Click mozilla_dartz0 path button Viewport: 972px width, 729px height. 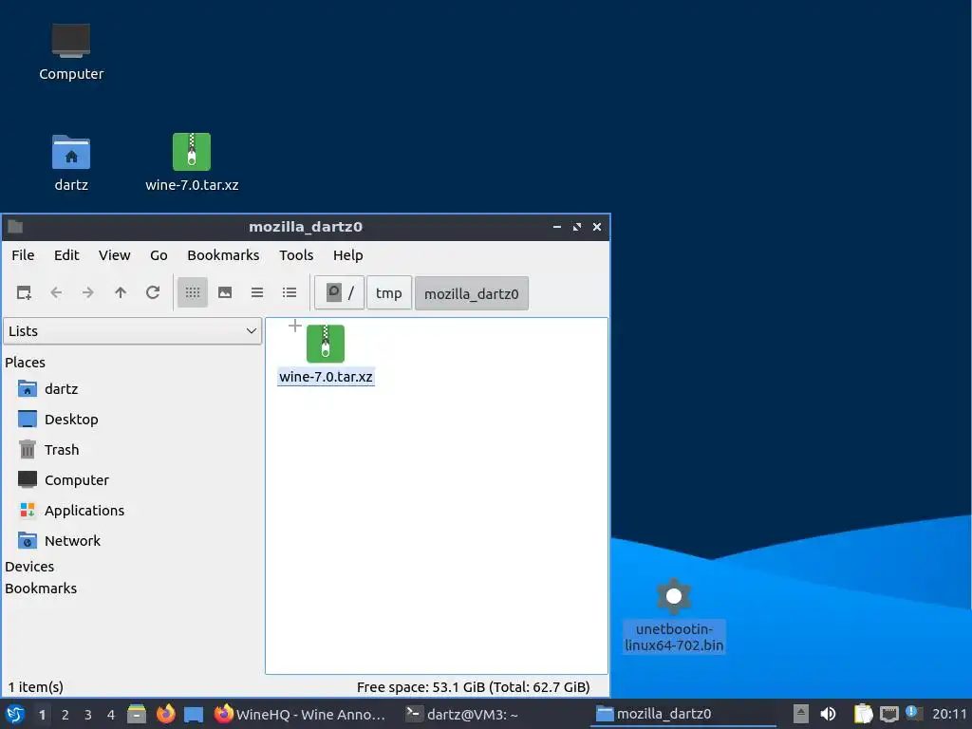click(x=471, y=293)
